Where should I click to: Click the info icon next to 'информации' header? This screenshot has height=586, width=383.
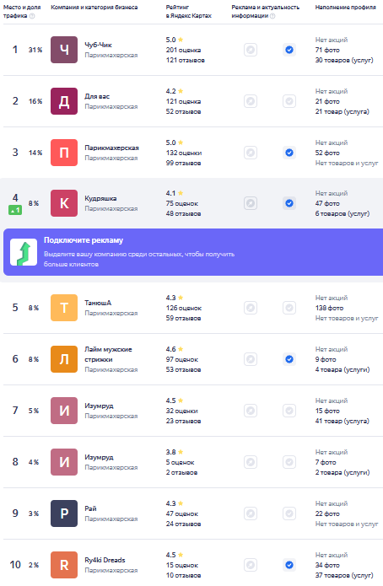272,16
